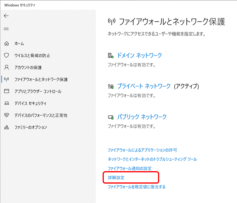Open ネットワークとインターネットのトラブルシューティング ツール link

(x=152, y=159)
